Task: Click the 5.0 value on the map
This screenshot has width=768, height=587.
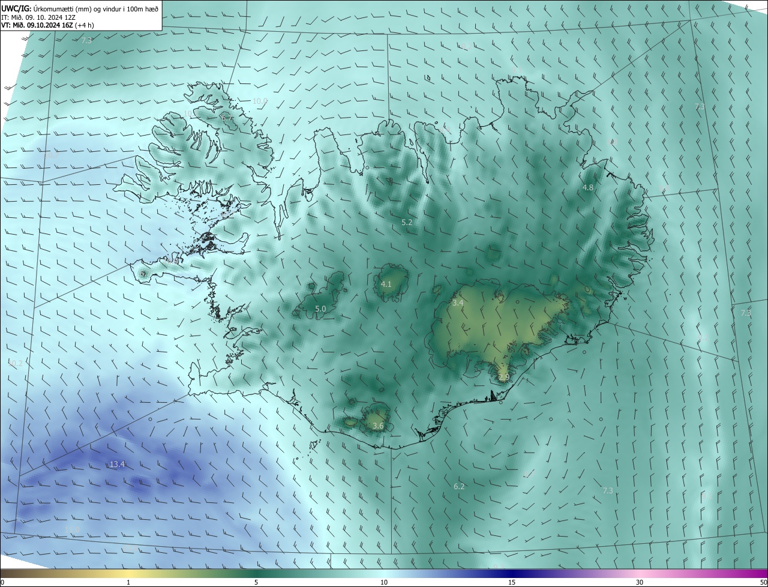Action: point(320,309)
